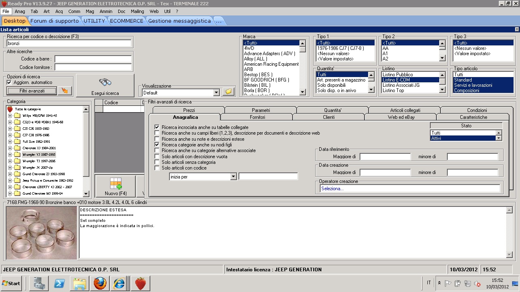The width and height of the screenshot is (520, 292).
Task: Open the 'inizia per' dropdown
Action: (x=233, y=176)
